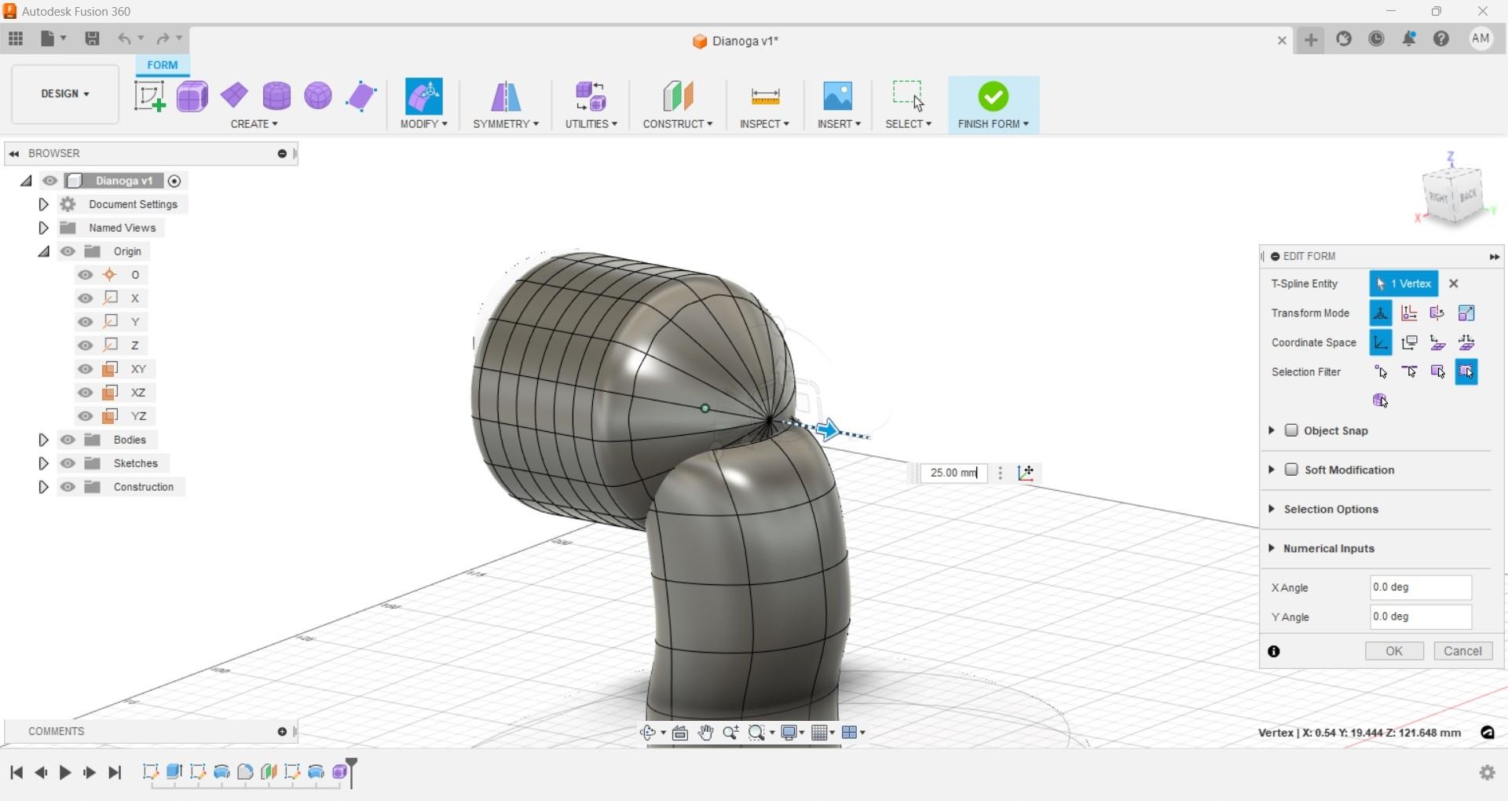Open the DESIGN workspace dropdown
The height and width of the screenshot is (801, 1508).
pos(64,94)
